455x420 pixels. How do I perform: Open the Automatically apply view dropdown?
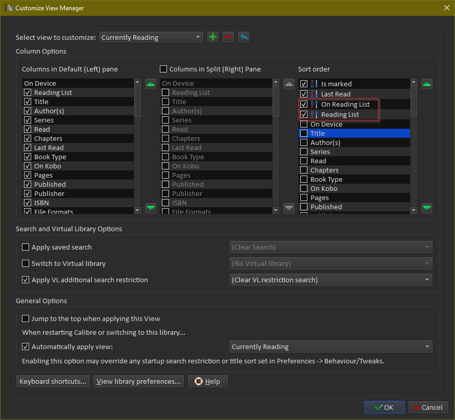point(331,347)
